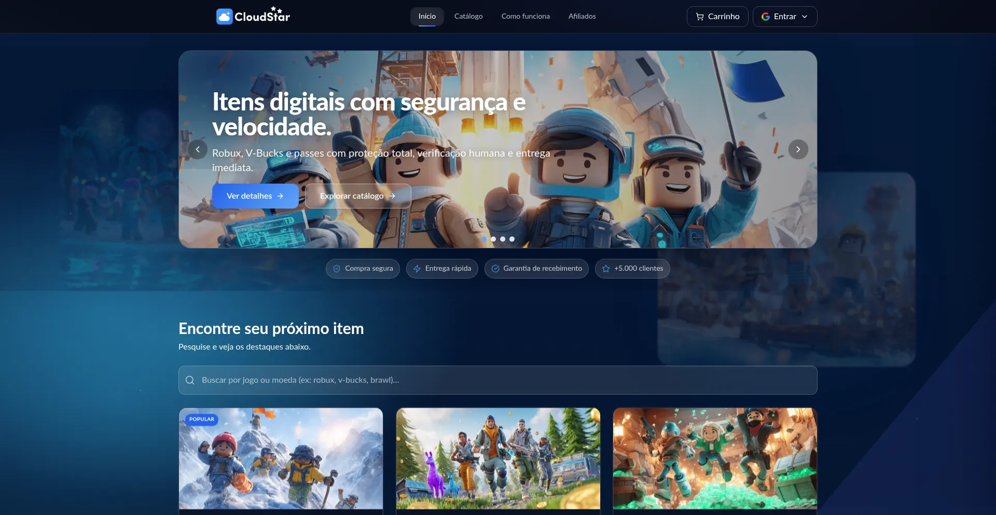This screenshot has height=515, width=996.
Task: Click the Explorar catálogo button
Action: click(357, 196)
